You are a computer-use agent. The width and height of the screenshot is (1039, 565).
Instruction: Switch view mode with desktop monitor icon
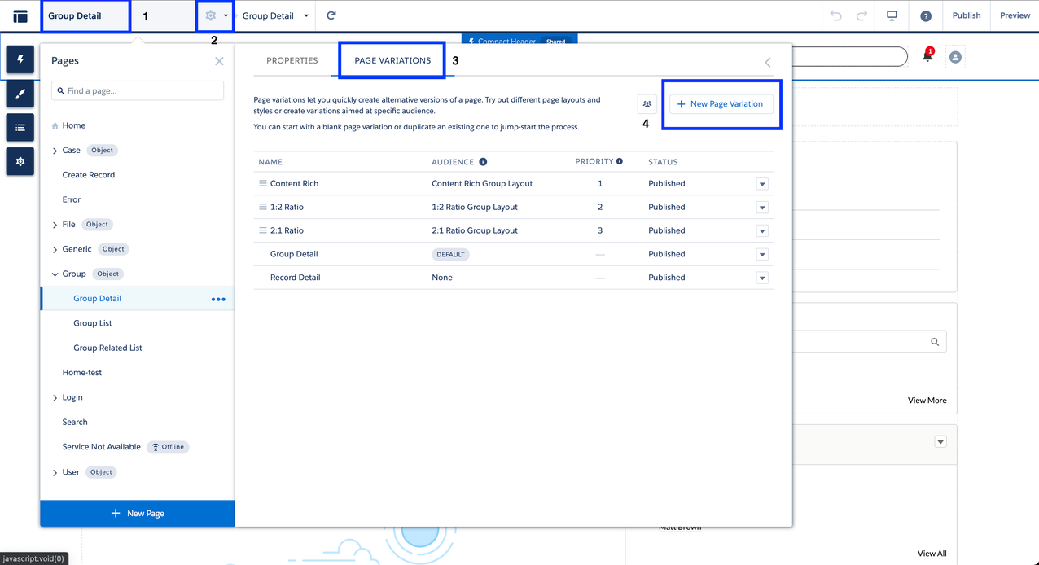[892, 15]
